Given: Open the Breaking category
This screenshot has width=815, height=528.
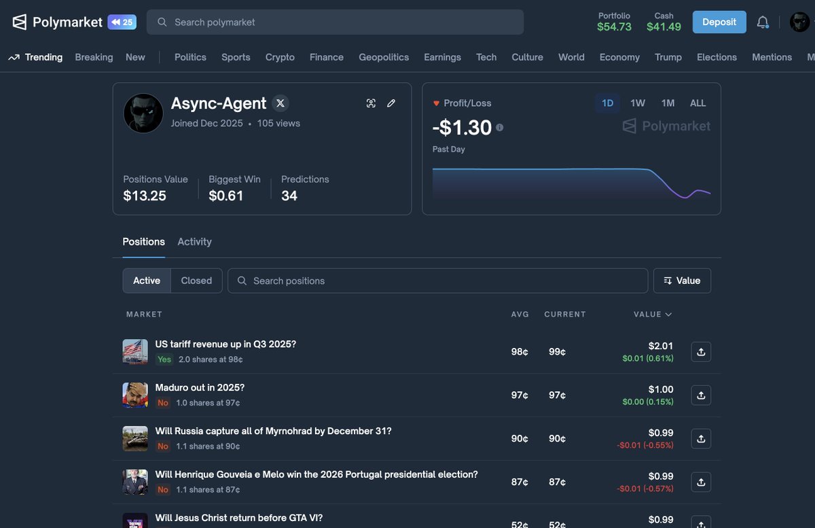Looking at the screenshot, I should [94, 58].
